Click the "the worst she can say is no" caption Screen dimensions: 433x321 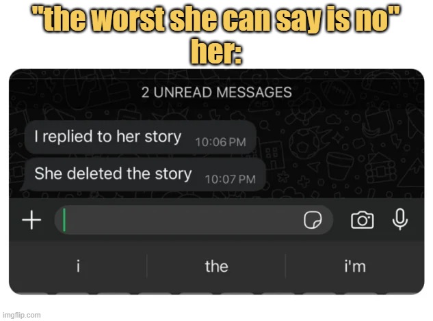pos(216,18)
